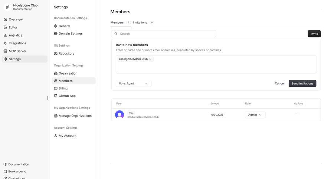Click the Editor pencil icon

coord(5,27)
